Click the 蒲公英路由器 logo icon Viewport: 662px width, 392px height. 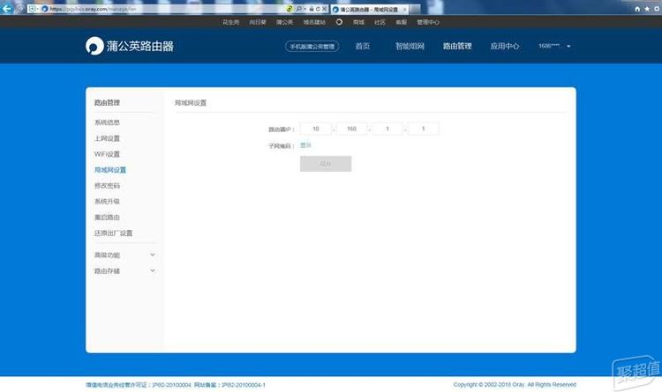coord(94,46)
